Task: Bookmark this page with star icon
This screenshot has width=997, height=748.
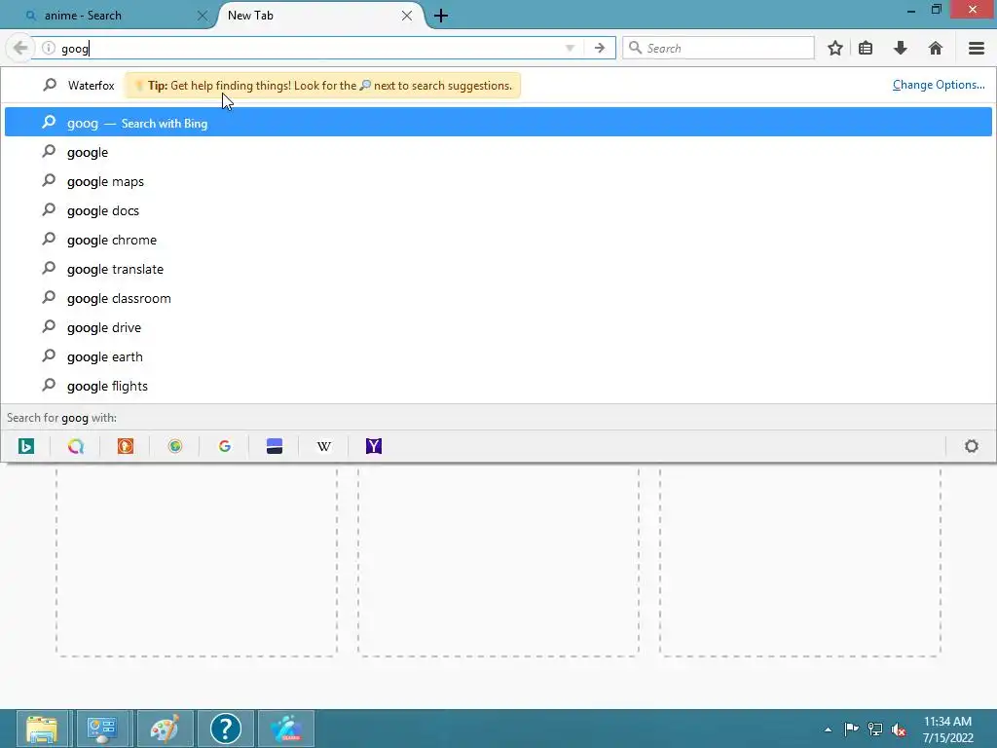Action: click(x=834, y=48)
